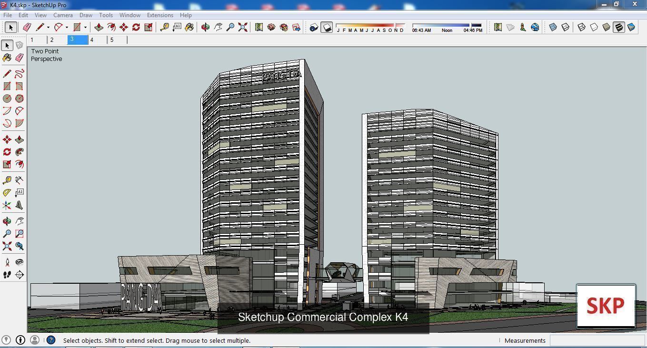Switch to scene tab 5
Screen dimensions: 647x348
[117, 40]
